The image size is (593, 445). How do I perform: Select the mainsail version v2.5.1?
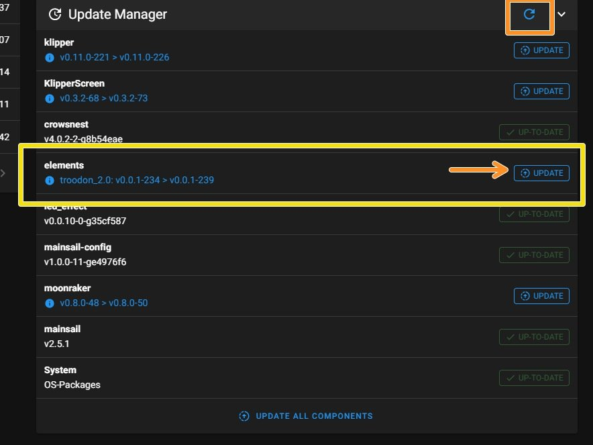point(57,344)
